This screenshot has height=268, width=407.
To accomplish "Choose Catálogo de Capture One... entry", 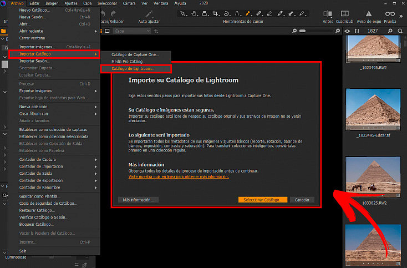I will pos(136,54).
